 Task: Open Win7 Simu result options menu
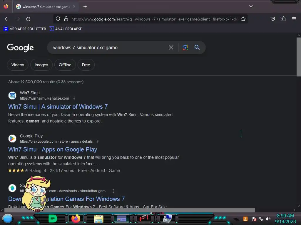click(x=74, y=98)
